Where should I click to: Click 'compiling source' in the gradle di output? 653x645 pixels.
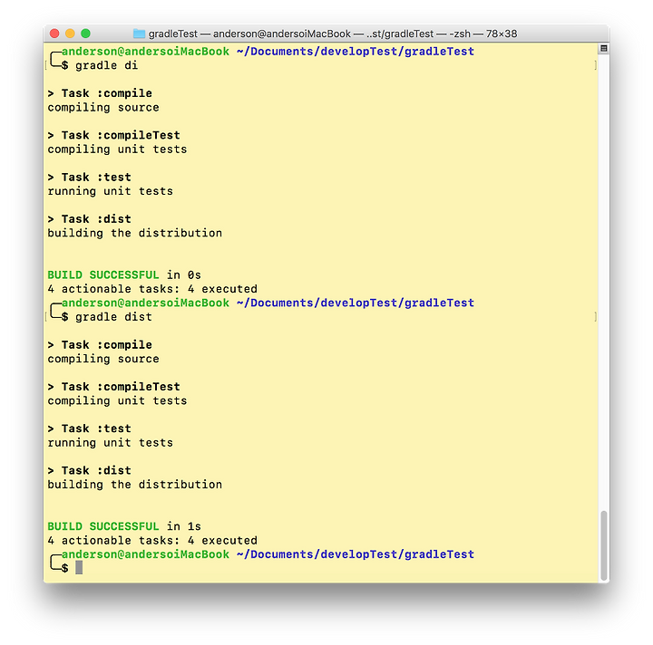(x=103, y=108)
